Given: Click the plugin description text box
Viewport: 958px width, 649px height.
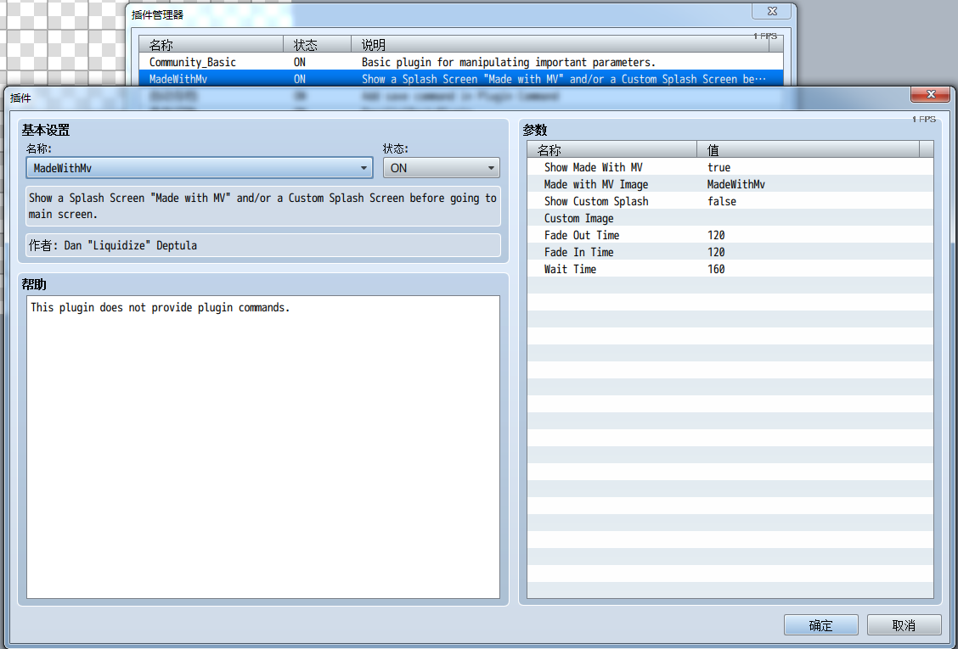Looking at the screenshot, I should [263, 206].
